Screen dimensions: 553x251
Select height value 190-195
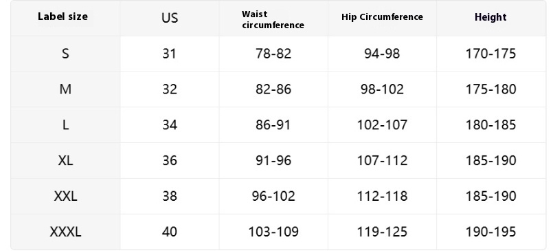point(491,232)
